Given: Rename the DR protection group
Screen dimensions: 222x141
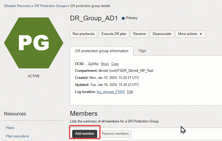Looking at the screenshot, I should (139, 34).
